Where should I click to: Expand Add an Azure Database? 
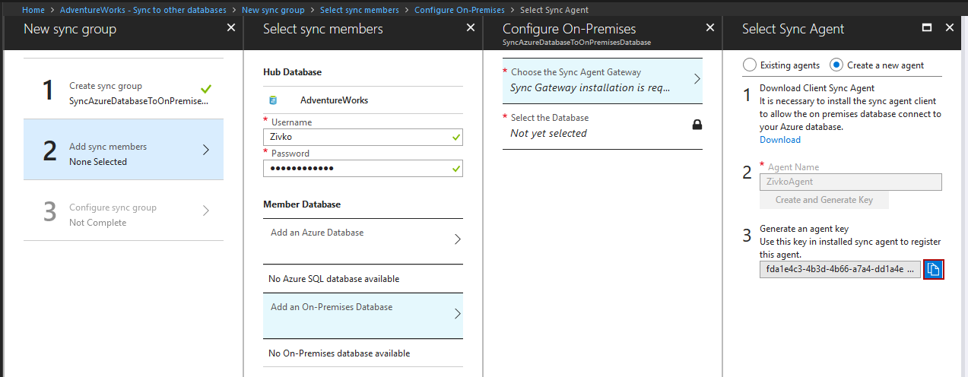(x=363, y=239)
